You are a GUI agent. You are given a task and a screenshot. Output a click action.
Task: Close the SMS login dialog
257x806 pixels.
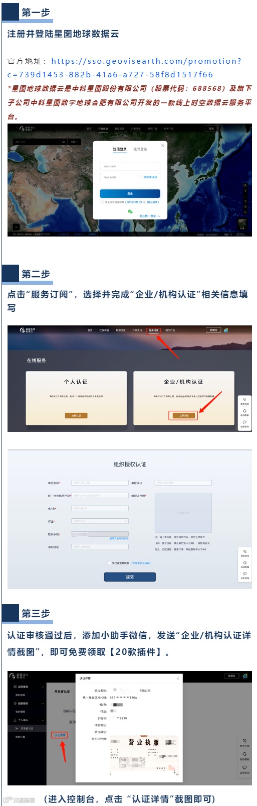coord(162,146)
